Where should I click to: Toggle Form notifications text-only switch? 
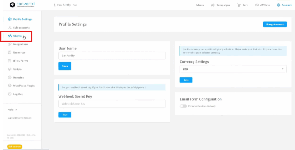coord(183,106)
